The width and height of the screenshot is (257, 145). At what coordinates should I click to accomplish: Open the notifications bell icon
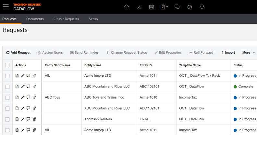202,7
